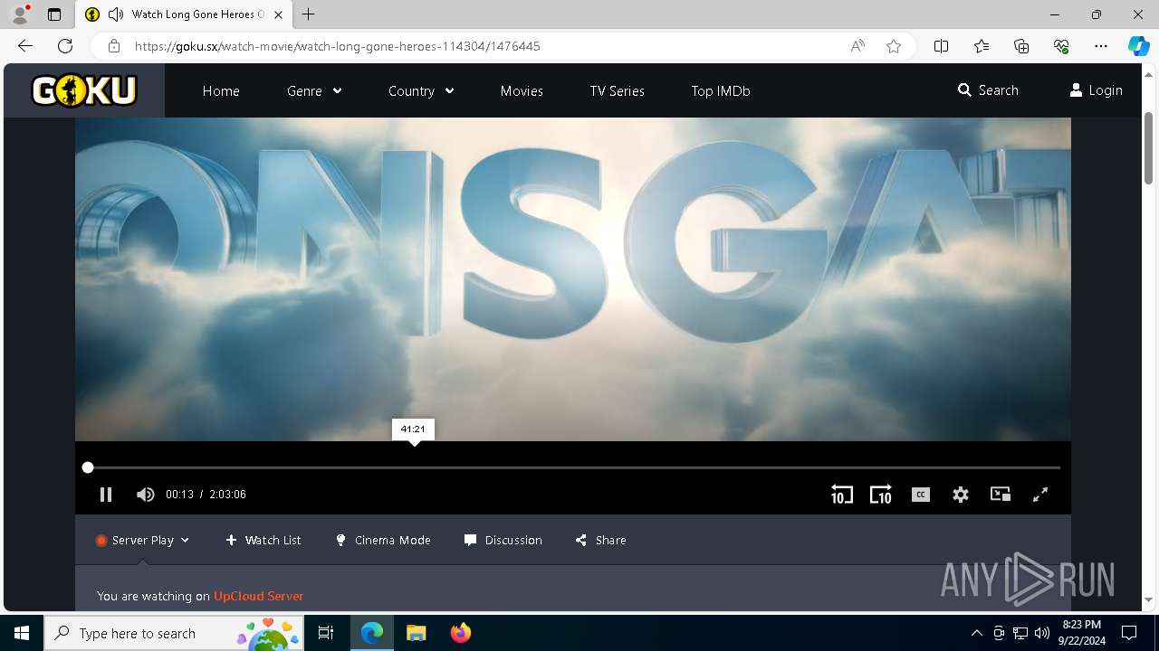This screenshot has width=1159, height=651.
Task: Add page to favorites star
Action: click(x=894, y=46)
